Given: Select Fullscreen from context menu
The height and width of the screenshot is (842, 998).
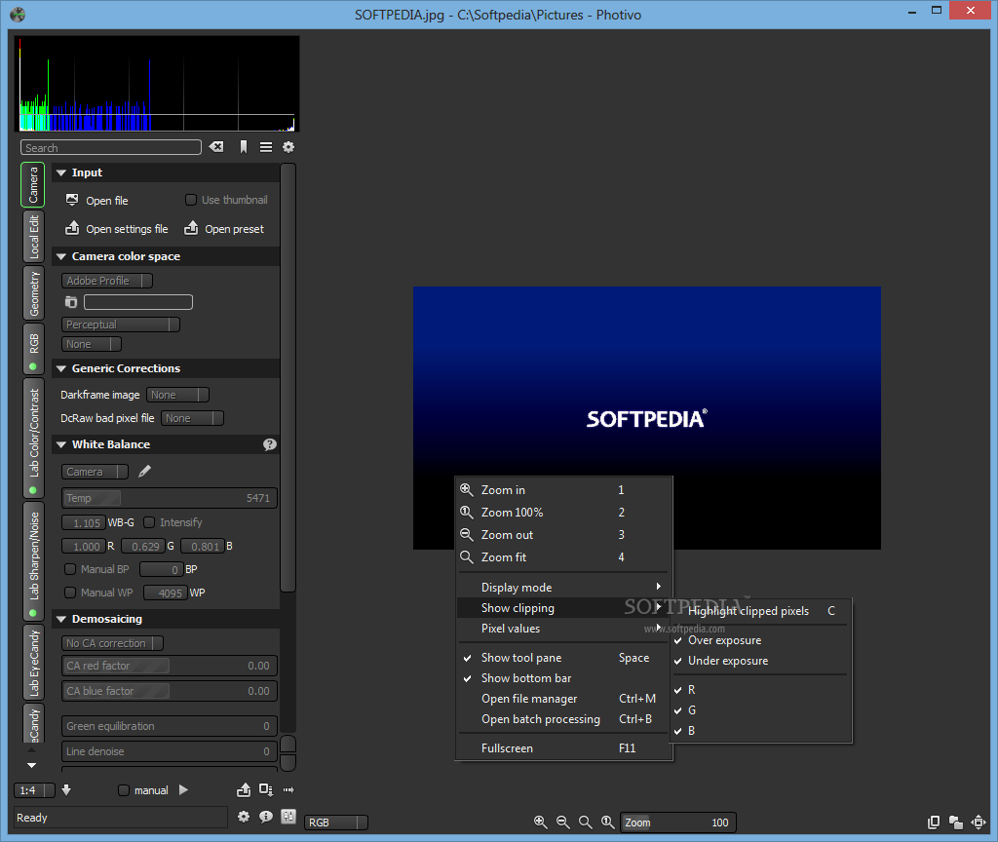Looking at the screenshot, I should [564, 748].
